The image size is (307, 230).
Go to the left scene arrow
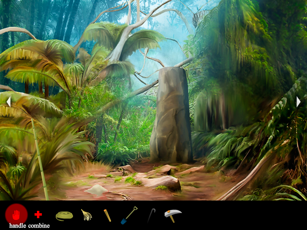coord(9,102)
